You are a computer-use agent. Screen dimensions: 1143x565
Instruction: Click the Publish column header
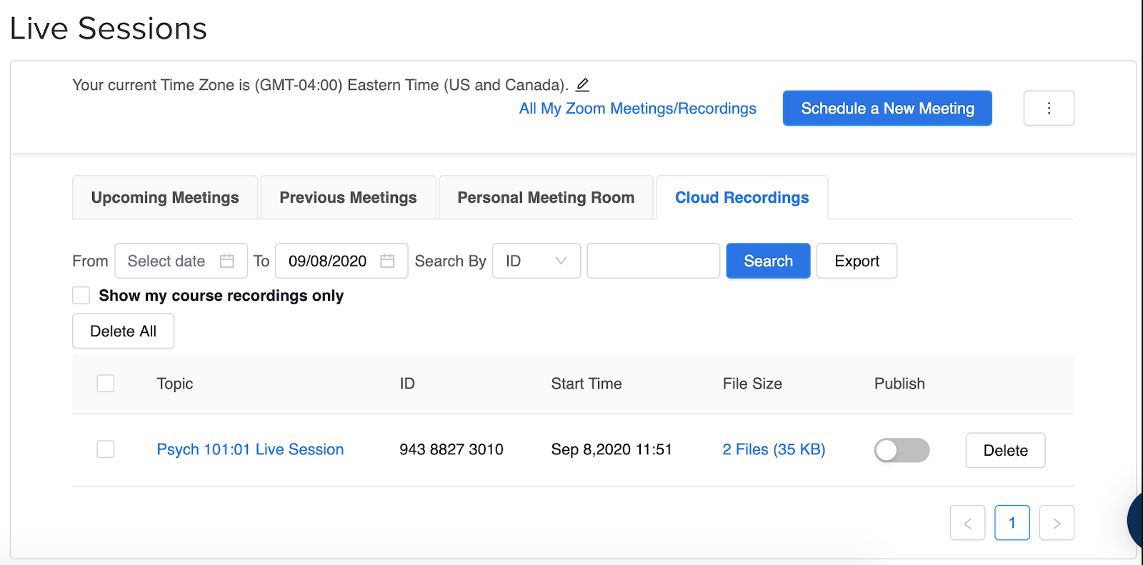899,384
